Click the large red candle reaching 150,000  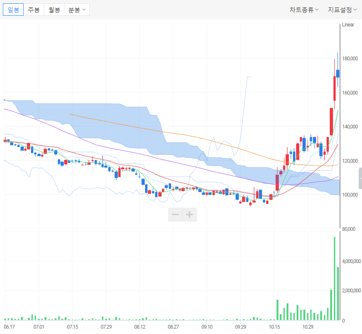point(331,121)
